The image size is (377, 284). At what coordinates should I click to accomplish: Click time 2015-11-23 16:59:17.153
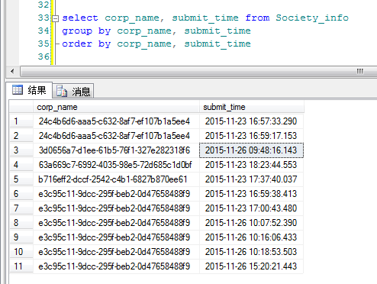252,136
